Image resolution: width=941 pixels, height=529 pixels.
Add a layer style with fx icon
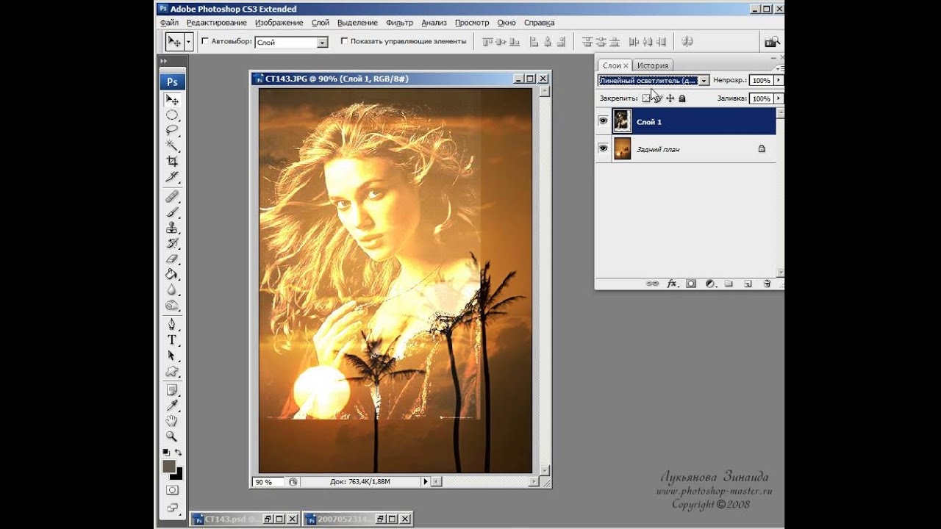tap(671, 283)
